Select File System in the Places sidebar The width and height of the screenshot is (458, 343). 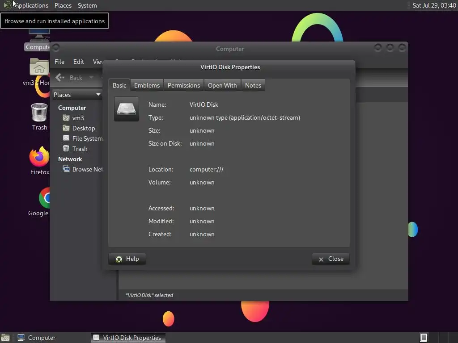click(87, 138)
